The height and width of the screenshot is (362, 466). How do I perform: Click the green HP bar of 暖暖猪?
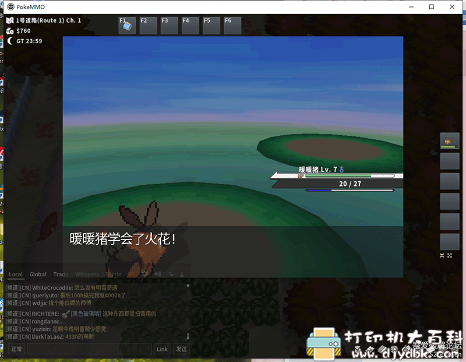349,176
